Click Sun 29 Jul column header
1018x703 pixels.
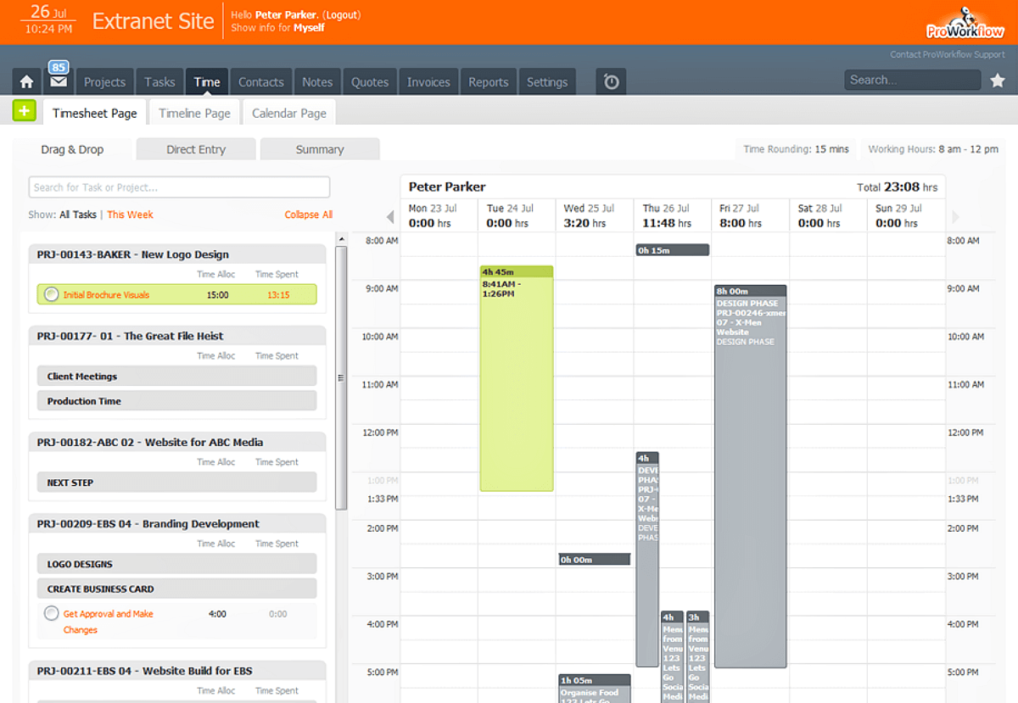906,215
